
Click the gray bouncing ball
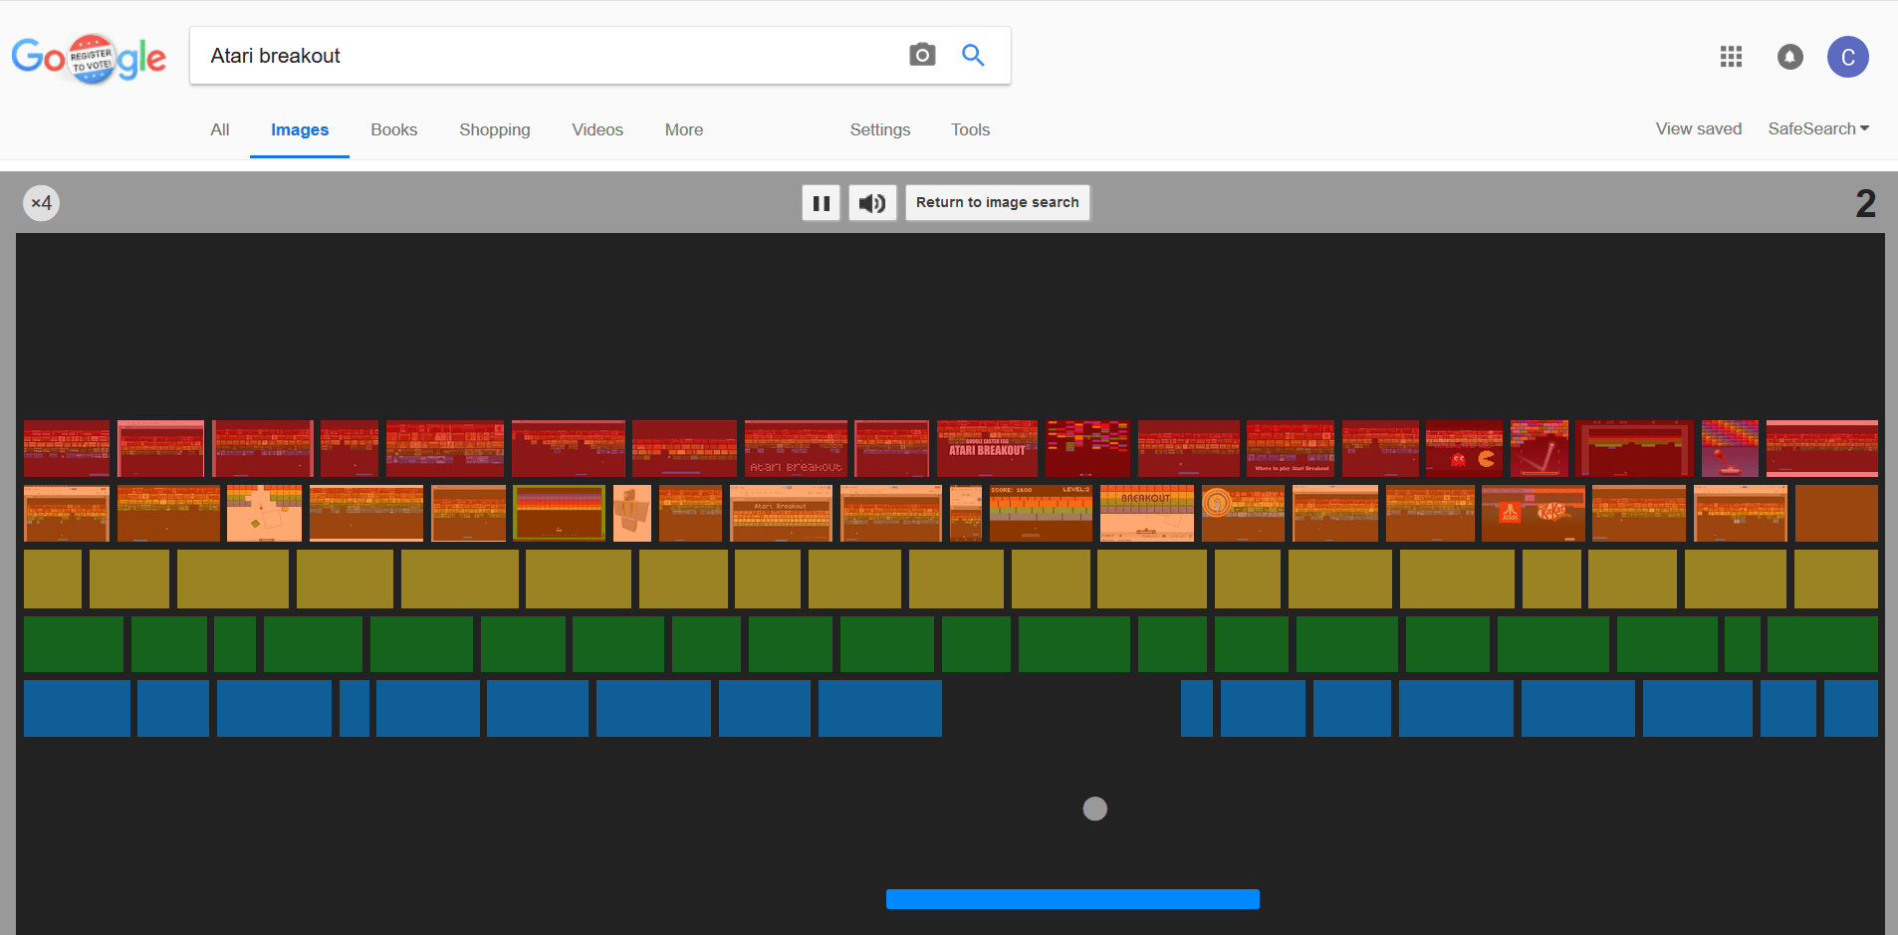1095,809
